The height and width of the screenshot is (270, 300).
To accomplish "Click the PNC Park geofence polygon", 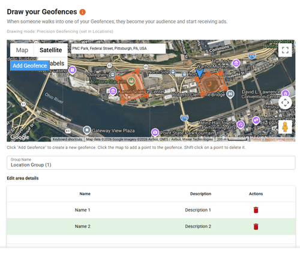I will pos(212,84).
